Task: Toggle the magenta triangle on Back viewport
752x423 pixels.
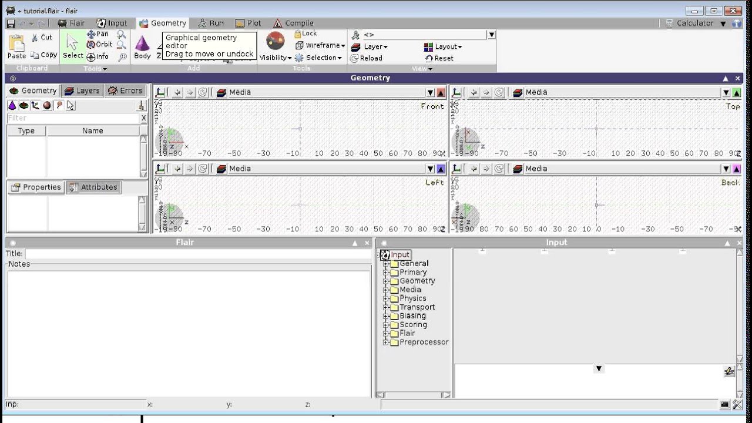Action: [737, 169]
